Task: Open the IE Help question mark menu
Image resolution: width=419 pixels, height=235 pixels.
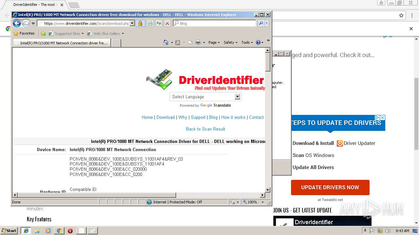Action: point(259,42)
